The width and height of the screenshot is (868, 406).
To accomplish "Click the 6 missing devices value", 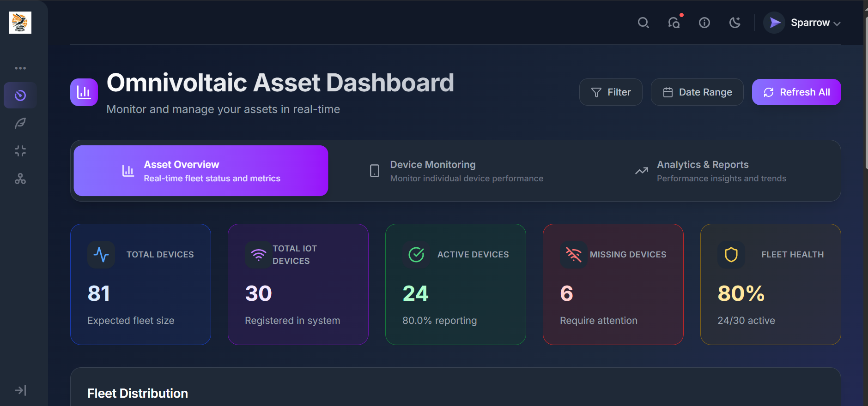I will (567, 293).
